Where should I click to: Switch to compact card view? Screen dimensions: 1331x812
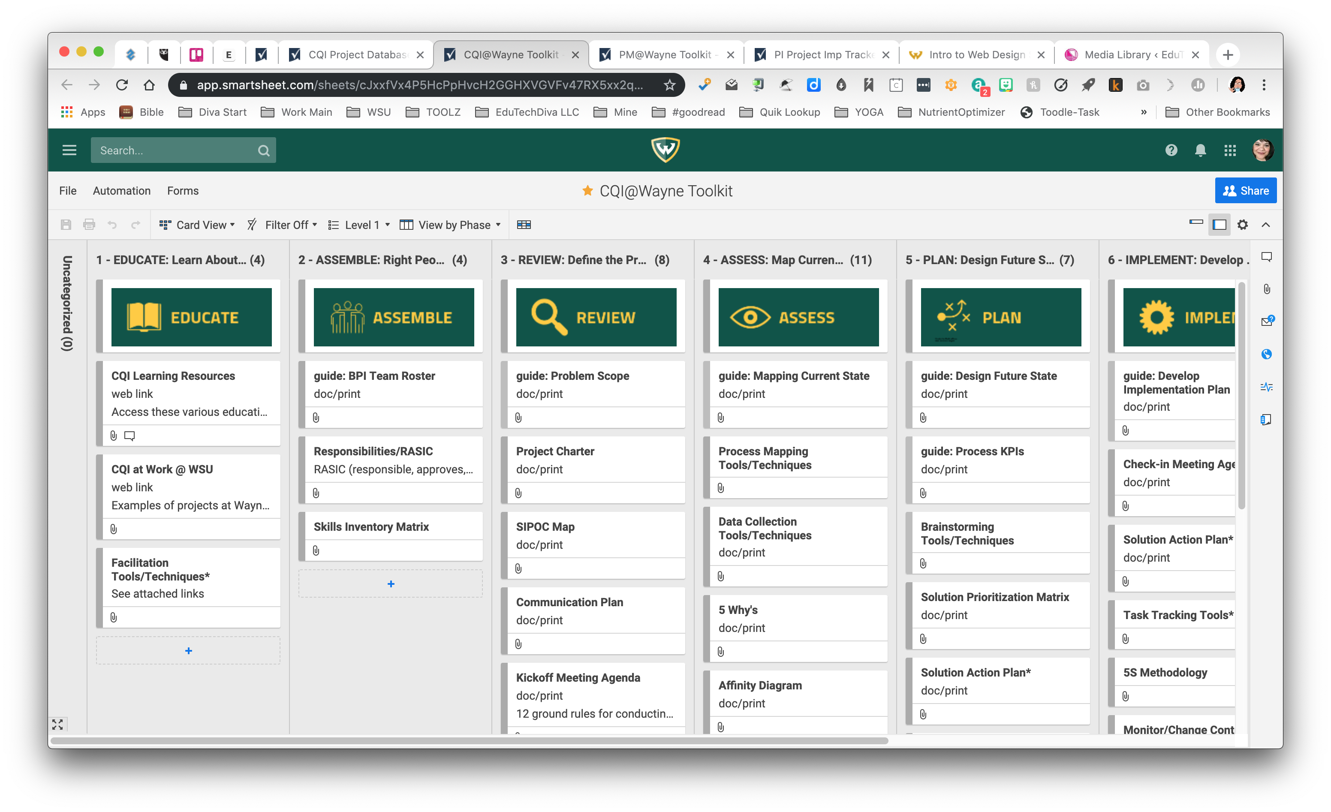(1196, 222)
